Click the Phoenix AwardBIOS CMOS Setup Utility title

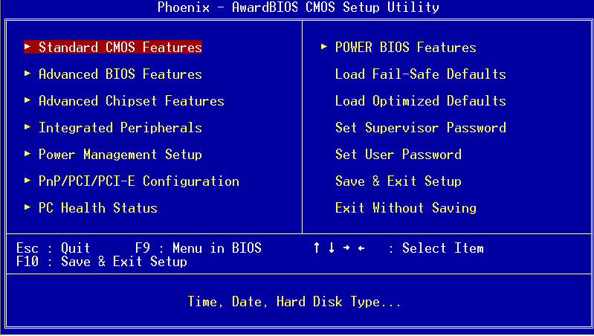coord(298,7)
